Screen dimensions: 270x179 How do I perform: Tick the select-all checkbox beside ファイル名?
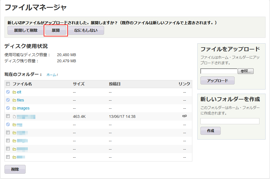pyautogui.click(x=8, y=84)
